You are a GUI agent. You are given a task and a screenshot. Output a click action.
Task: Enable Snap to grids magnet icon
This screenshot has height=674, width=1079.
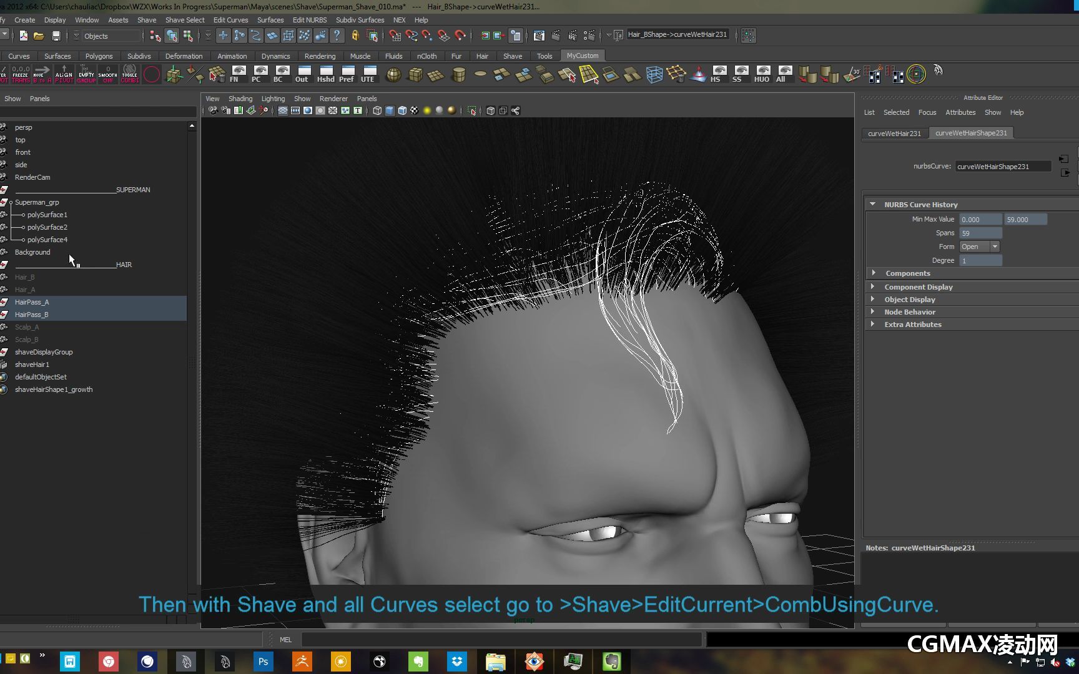click(x=395, y=36)
